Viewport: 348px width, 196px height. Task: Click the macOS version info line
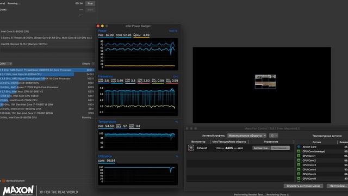pyautogui.click(x=24, y=44)
